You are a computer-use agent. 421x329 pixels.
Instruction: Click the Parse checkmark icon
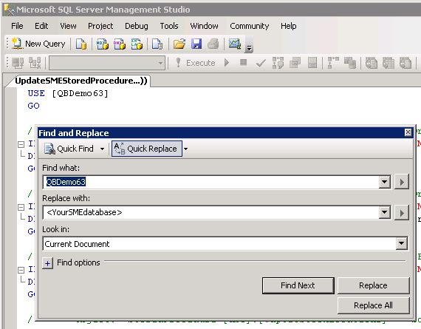261,63
